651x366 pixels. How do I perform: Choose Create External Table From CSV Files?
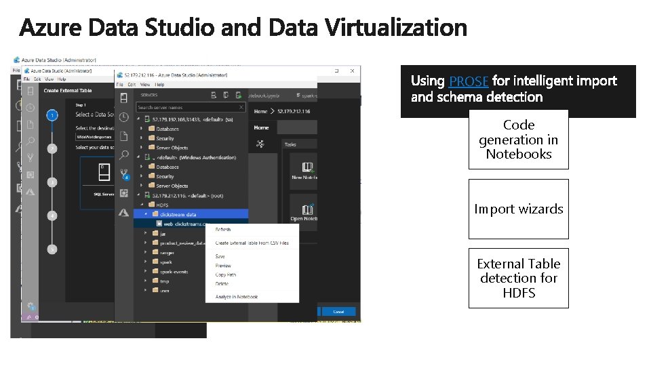click(252, 243)
